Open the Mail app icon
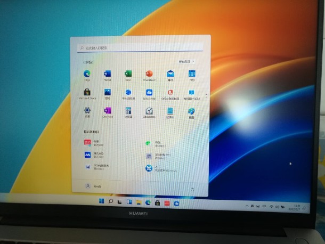The width and height of the screenshot is (325, 244). click(170, 74)
